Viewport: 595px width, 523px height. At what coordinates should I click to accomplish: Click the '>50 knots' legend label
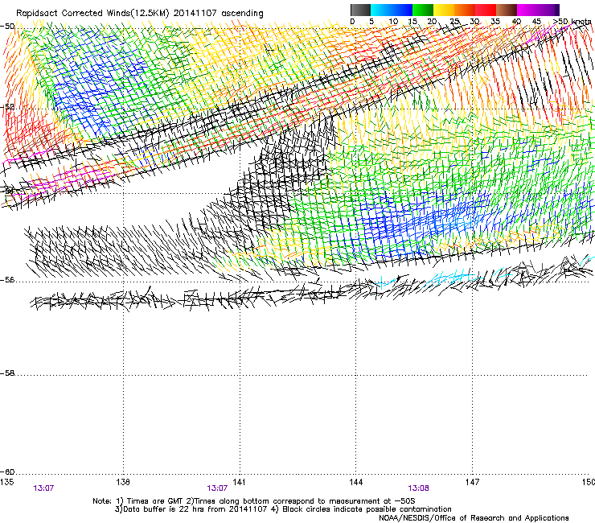tap(572, 21)
